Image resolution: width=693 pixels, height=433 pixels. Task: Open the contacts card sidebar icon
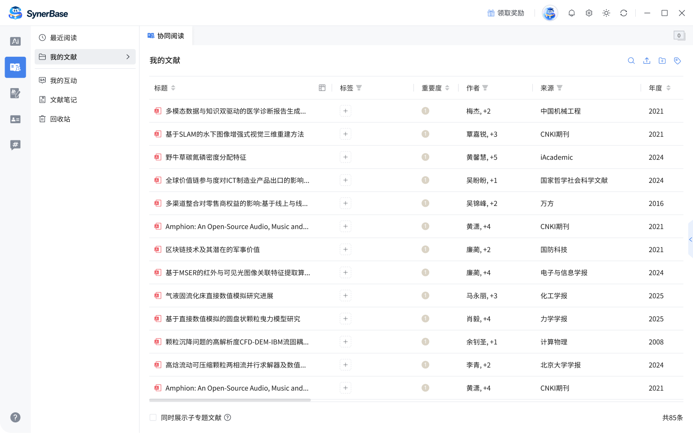[15, 119]
